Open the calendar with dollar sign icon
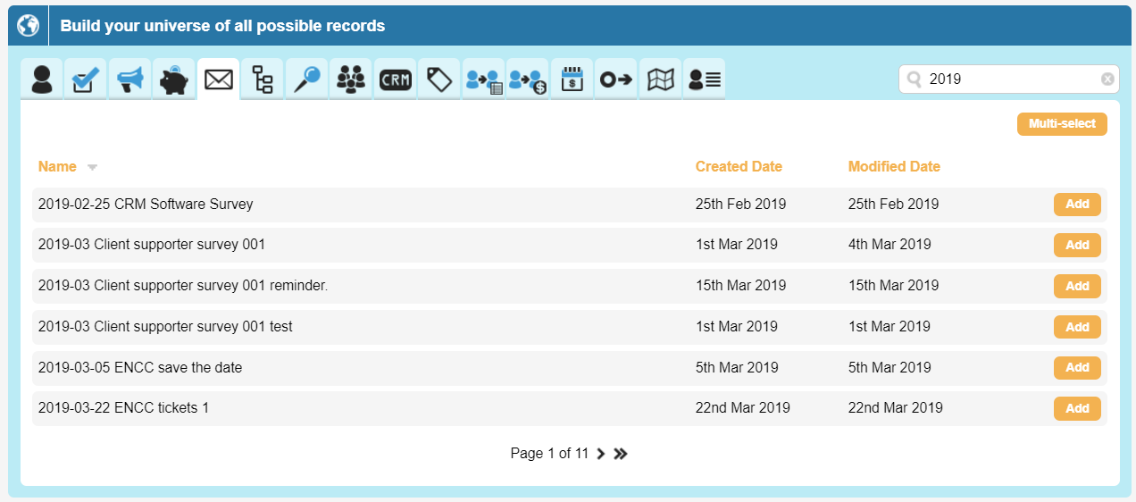This screenshot has width=1136, height=502. (572, 79)
